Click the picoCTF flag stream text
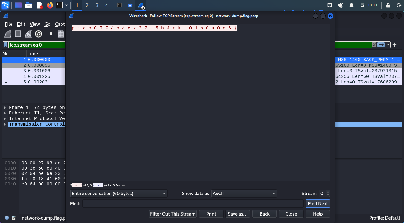Viewport: 404px width, 223px height. point(154,28)
